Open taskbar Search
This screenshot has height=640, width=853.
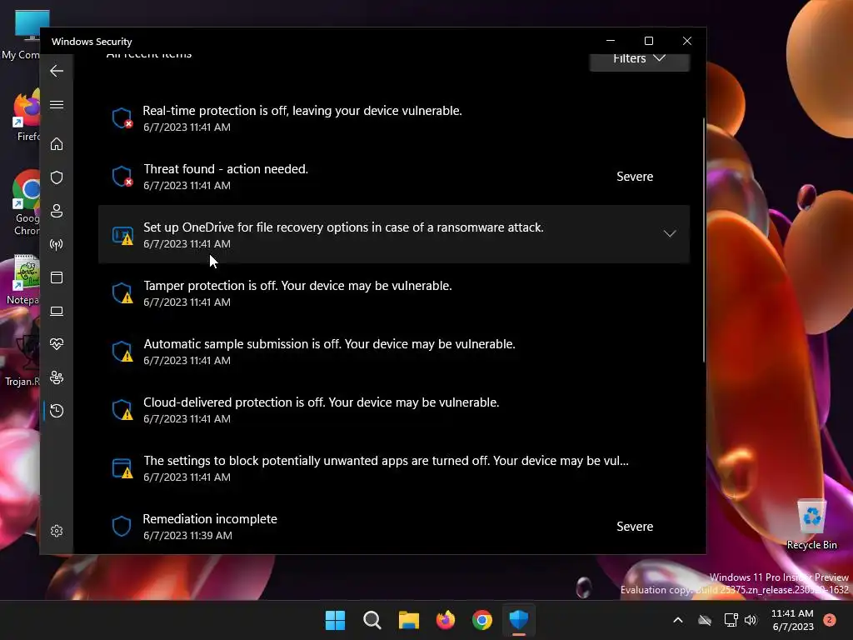(372, 620)
